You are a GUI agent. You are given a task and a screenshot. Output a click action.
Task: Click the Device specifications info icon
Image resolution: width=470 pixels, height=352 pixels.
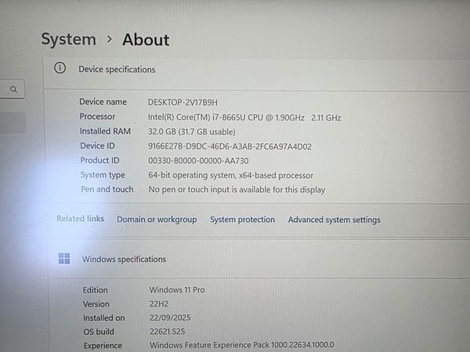tap(60, 68)
